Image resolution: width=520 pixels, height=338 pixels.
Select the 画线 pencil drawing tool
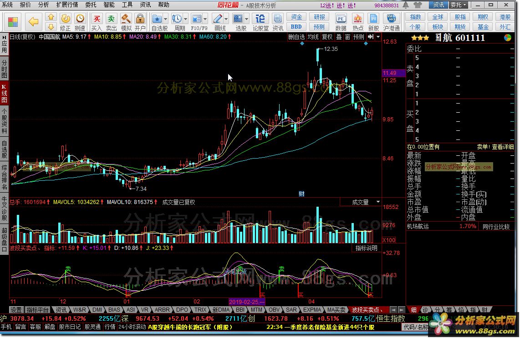[x=218, y=19]
